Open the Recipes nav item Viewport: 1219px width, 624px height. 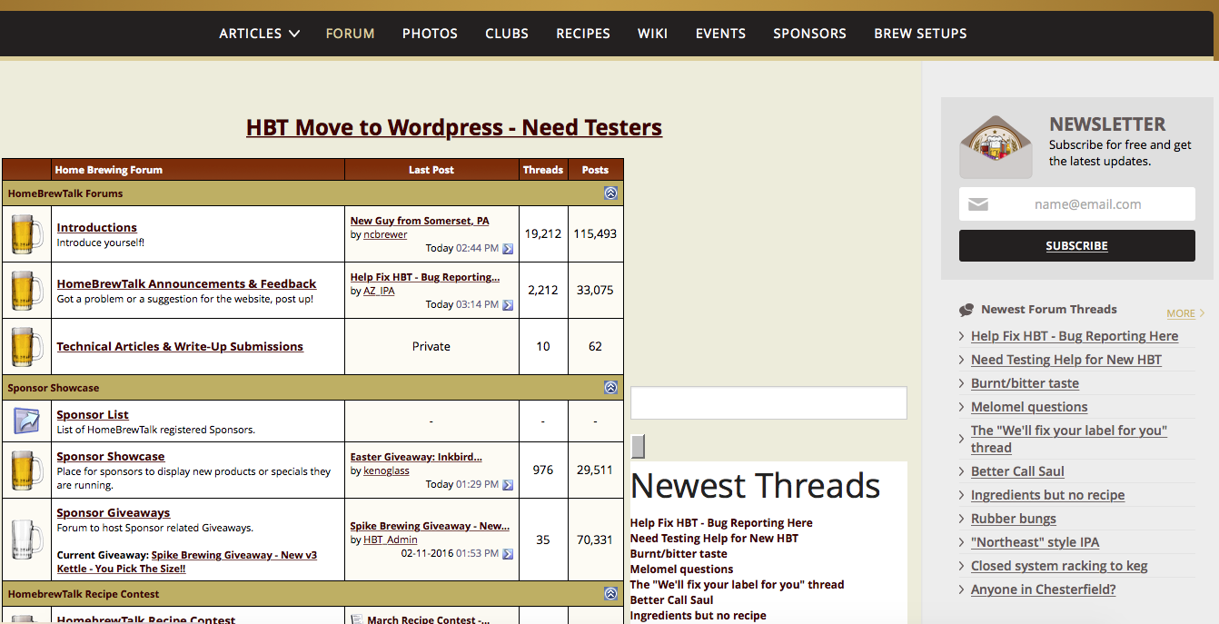[x=583, y=34]
